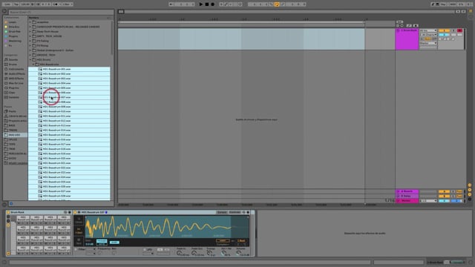475x267 pixels.
Task: Toggle the browser show/hide button
Action: (x=4, y=11)
